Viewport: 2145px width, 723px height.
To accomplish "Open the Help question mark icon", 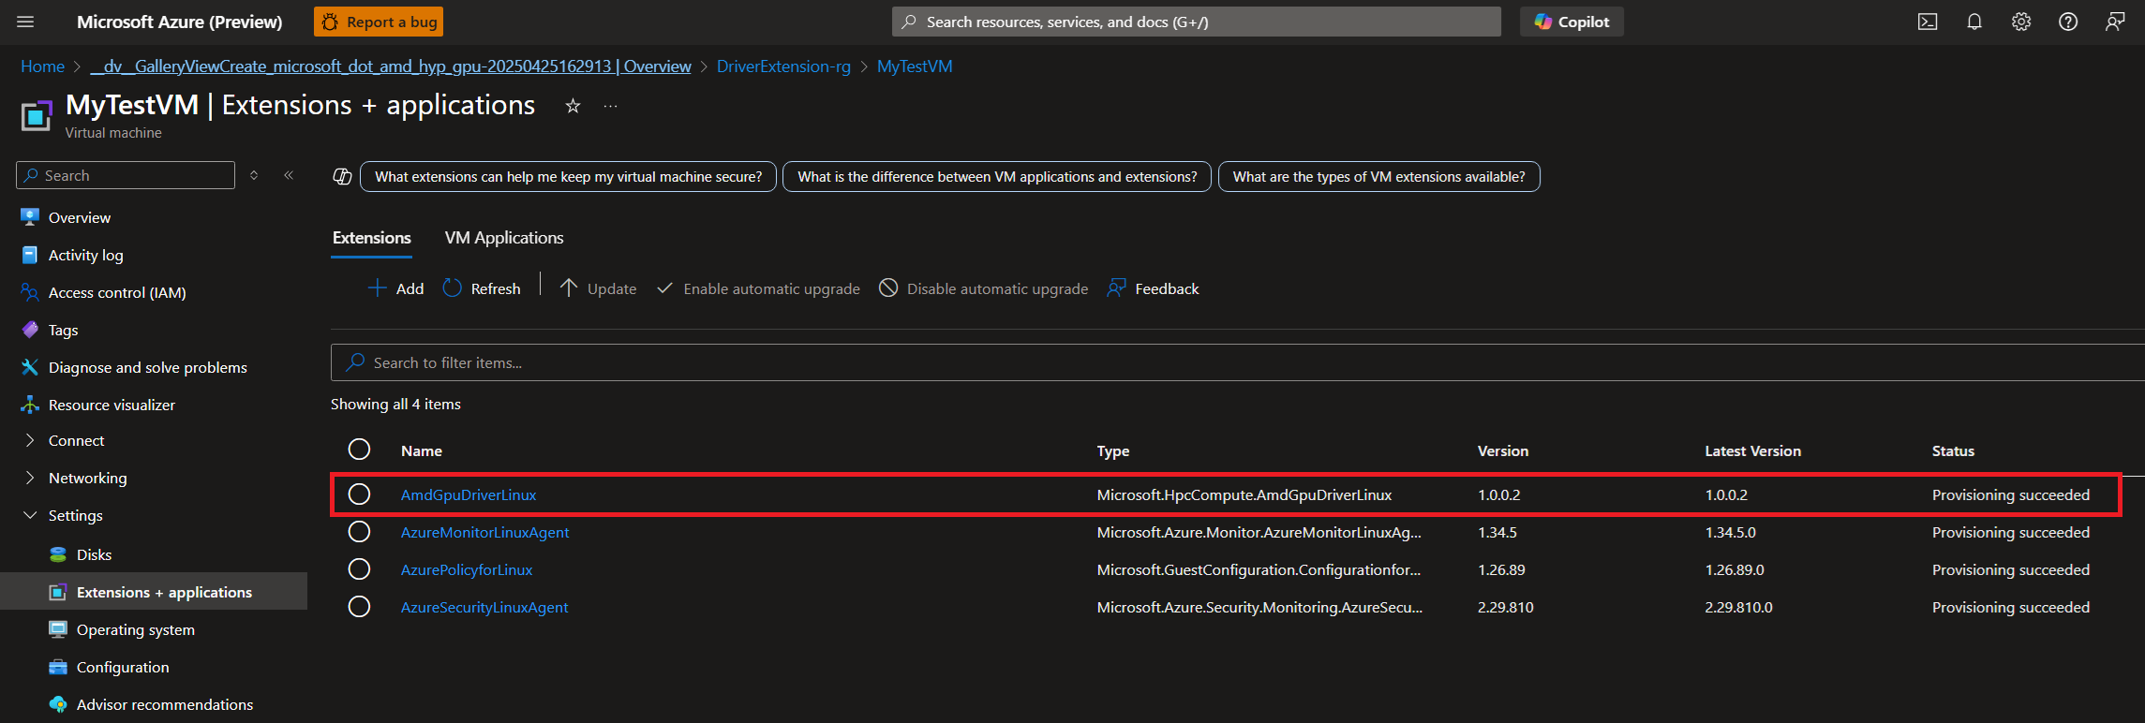I will click(x=2068, y=22).
